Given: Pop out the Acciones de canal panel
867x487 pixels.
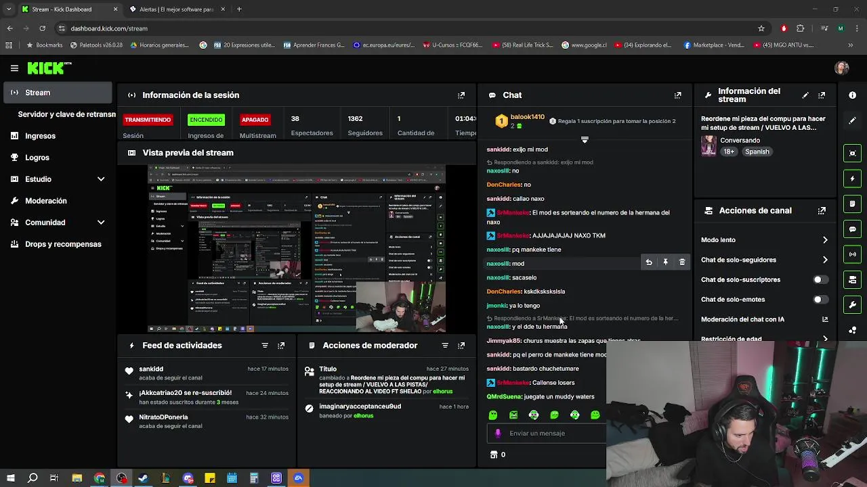Looking at the screenshot, I should pos(822,210).
